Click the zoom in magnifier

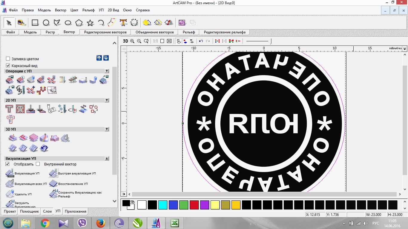(x=132, y=41)
